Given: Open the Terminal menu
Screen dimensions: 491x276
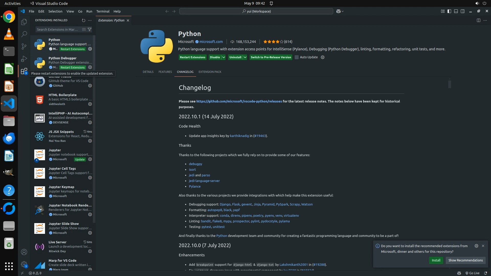Looking at the screenshot, I should [103, 11].
